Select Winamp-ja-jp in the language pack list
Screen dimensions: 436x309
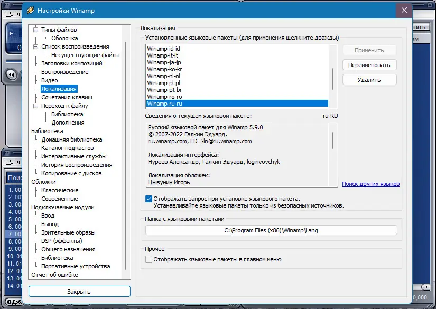click(164, 62)
